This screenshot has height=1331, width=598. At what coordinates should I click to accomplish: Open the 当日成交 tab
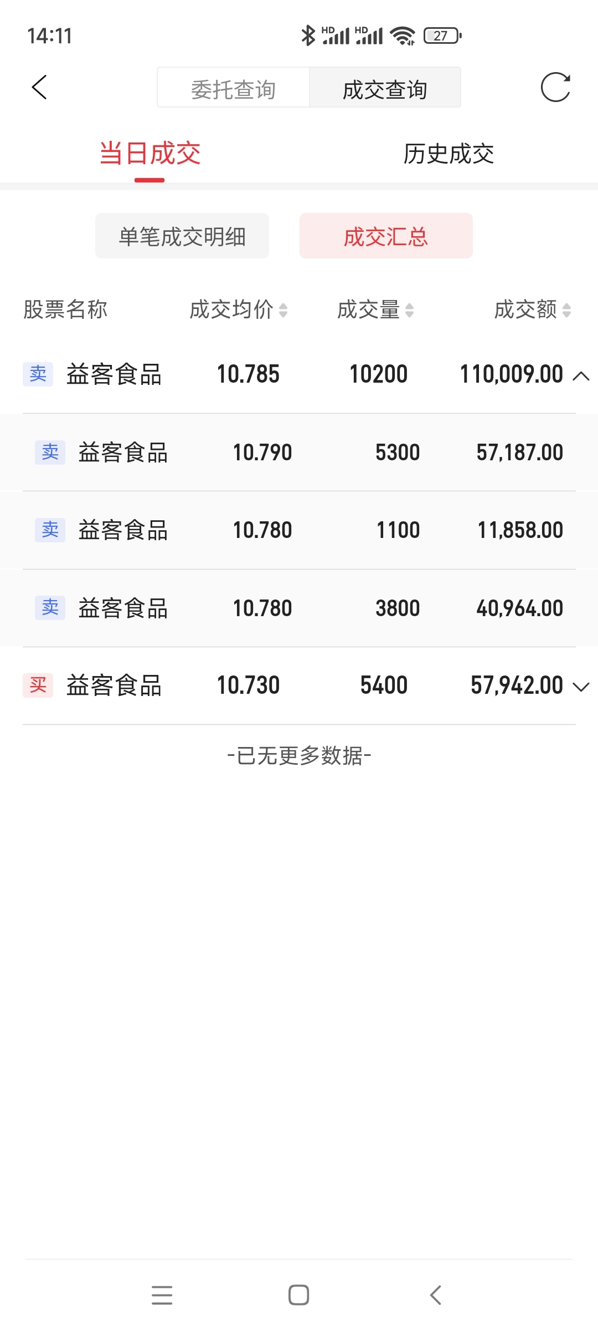pos(149,154)
